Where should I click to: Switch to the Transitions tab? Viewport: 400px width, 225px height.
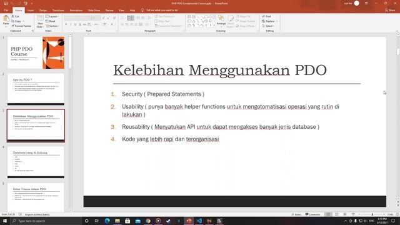click(58, 10)
